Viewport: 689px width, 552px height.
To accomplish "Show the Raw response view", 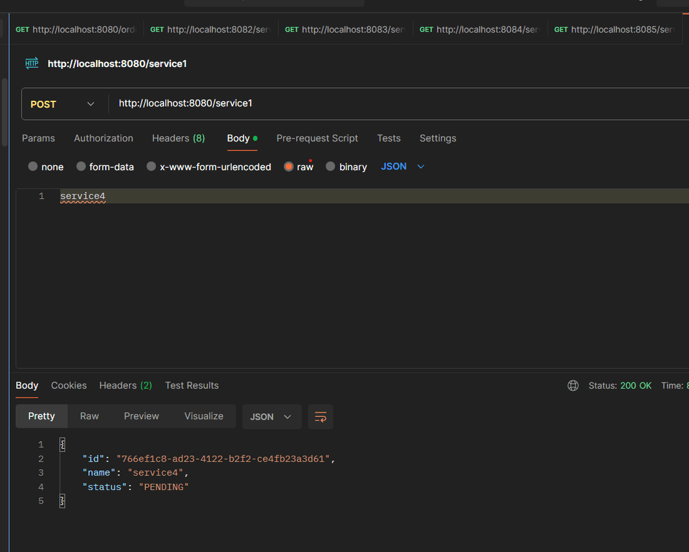I will (89, 416).
